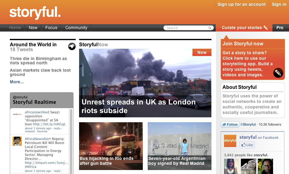Open storyful on Facebook link

tap(259, 137)
